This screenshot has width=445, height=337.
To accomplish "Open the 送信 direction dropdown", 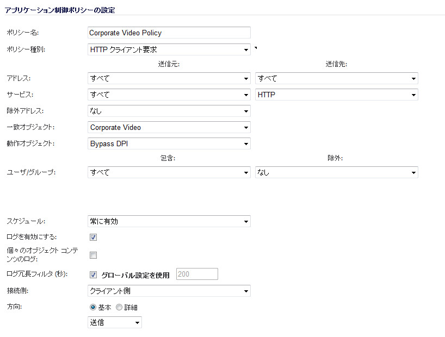I will (115, 322).
